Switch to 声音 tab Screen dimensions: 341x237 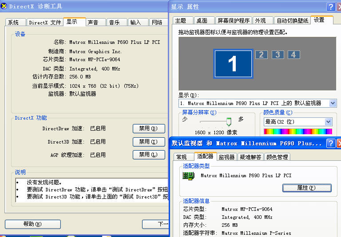96,22
